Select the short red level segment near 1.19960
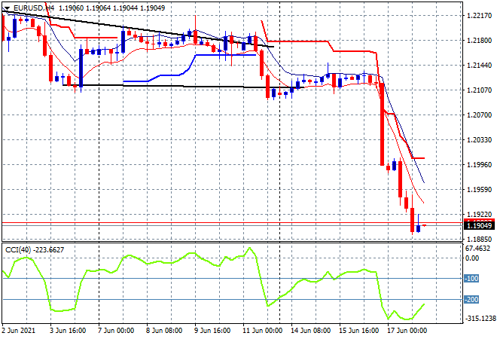Image resolution: width=497 pixels, height=339 pixels. coord(418,158)
